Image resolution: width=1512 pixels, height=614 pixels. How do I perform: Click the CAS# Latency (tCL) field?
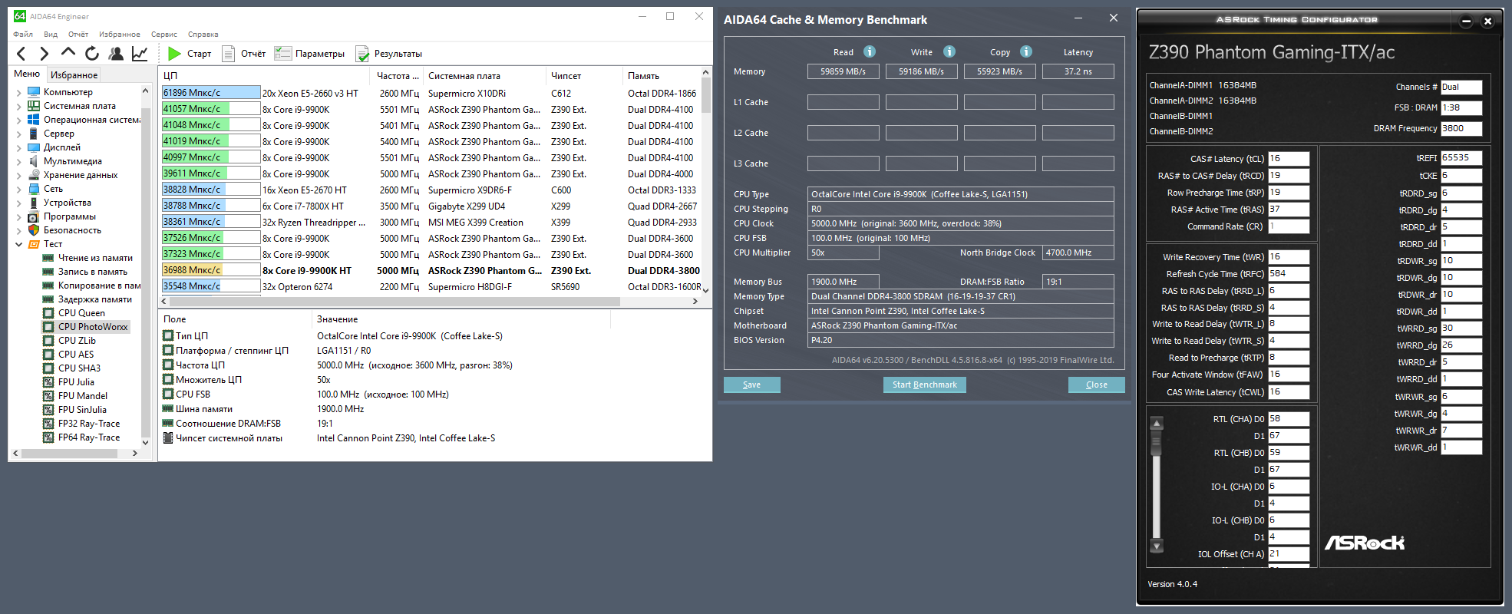1289,159
